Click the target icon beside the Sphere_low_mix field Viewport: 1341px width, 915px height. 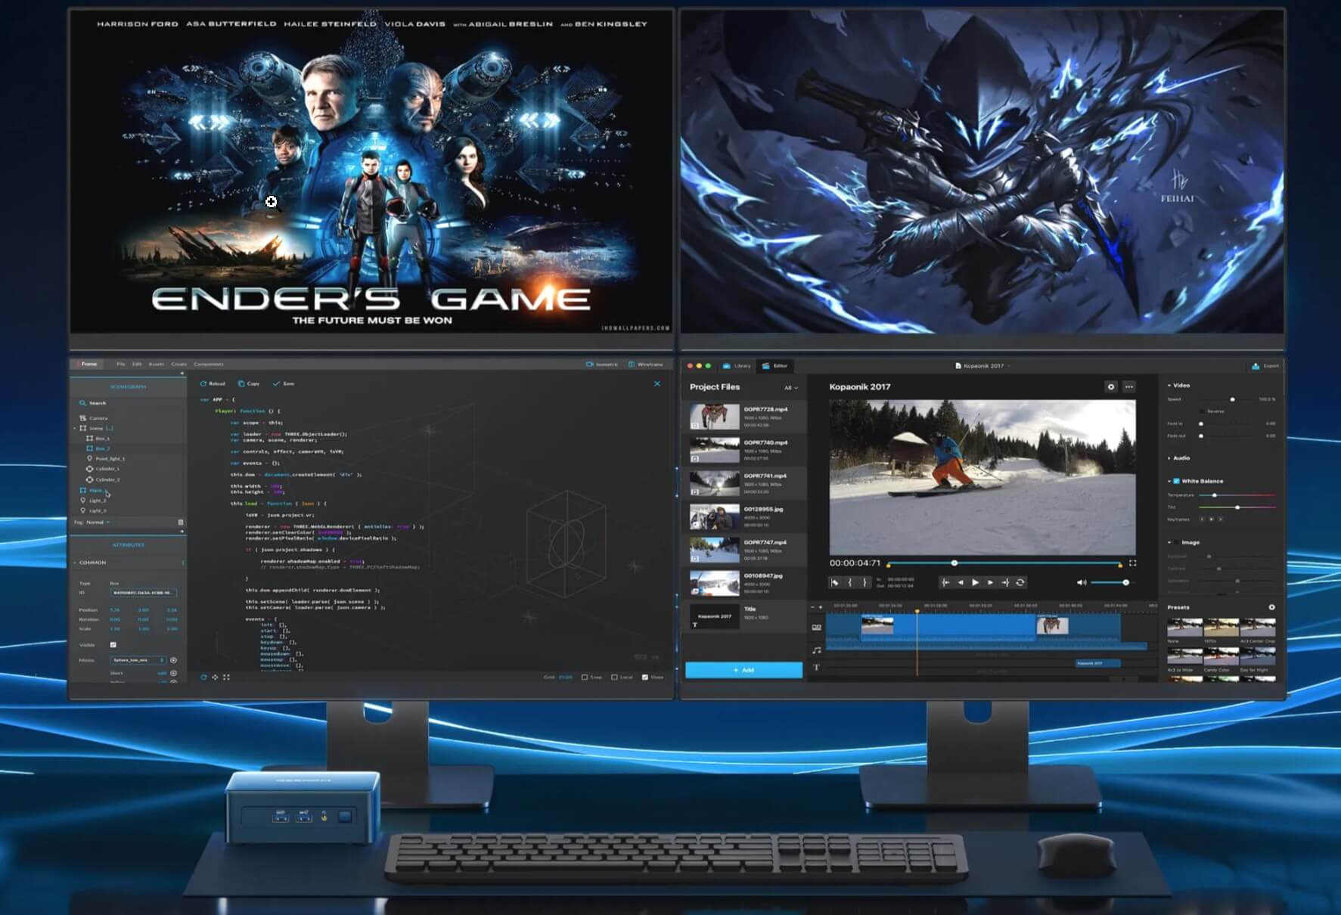pos(173,660)
